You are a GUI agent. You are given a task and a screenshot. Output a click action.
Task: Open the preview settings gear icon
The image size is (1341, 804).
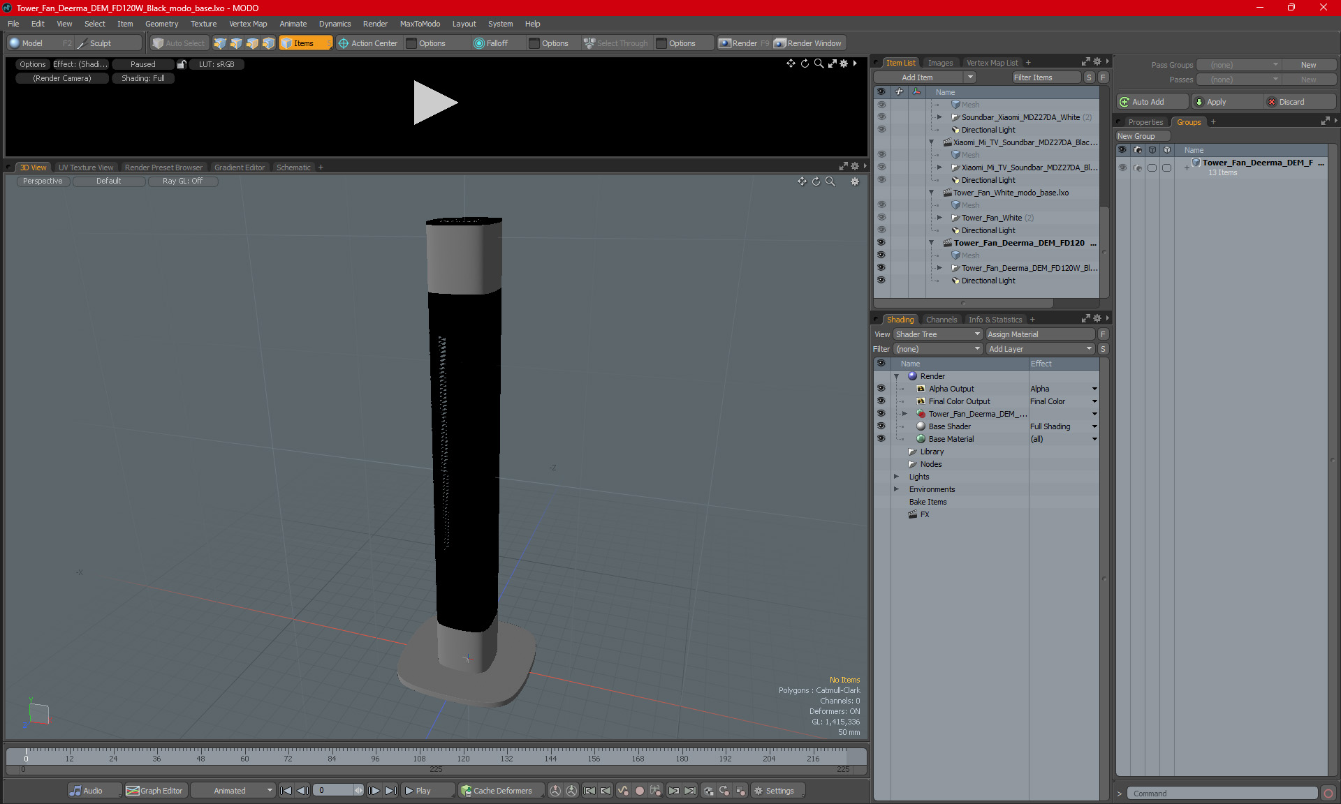coord(844,64)
